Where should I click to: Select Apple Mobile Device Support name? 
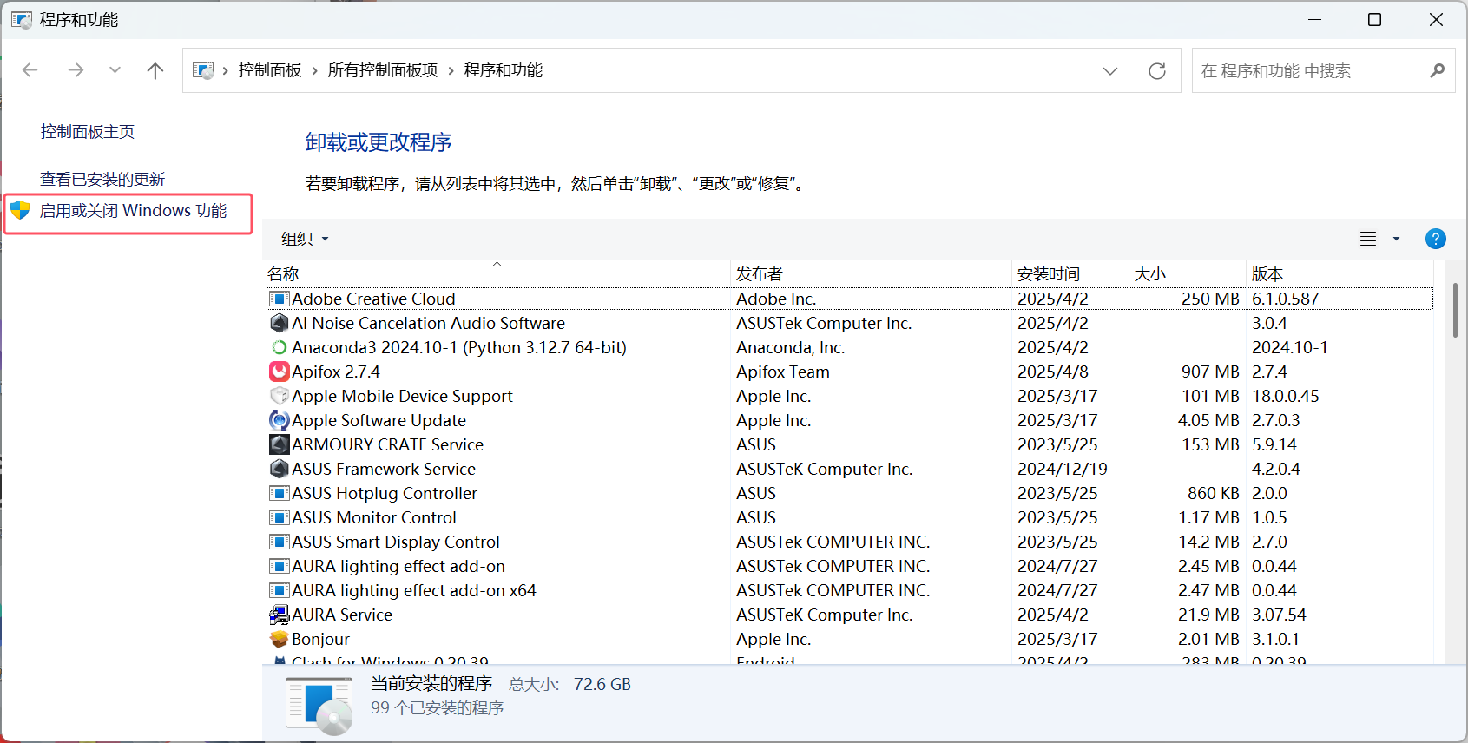pyautogui.click(x=402, y=396)
